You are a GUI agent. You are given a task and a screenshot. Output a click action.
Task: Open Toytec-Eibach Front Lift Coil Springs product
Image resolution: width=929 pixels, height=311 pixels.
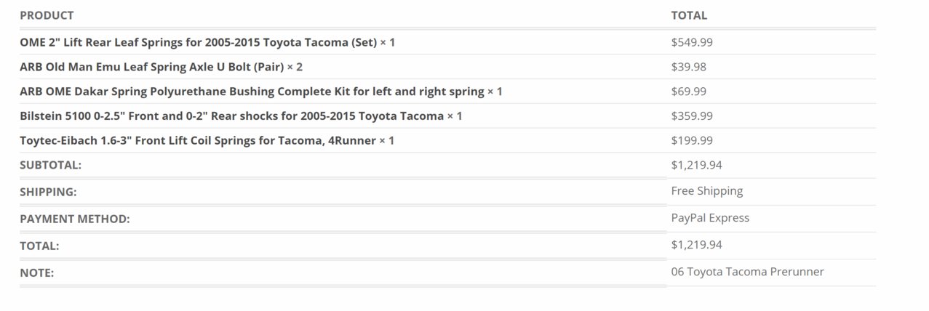pos(207,140)
